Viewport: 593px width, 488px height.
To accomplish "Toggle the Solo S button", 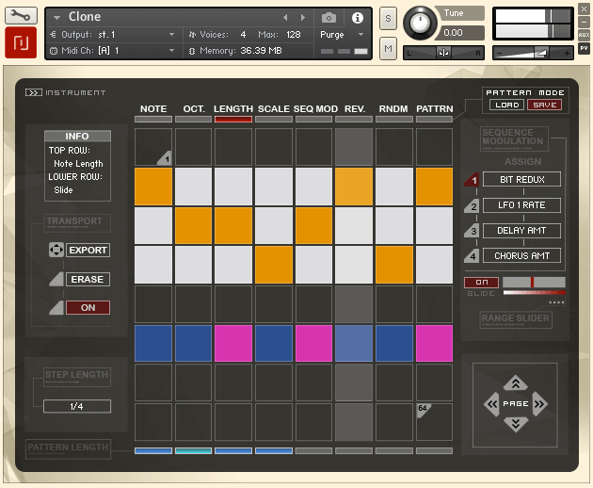I will pyautogui.click(x=388, y=19).
